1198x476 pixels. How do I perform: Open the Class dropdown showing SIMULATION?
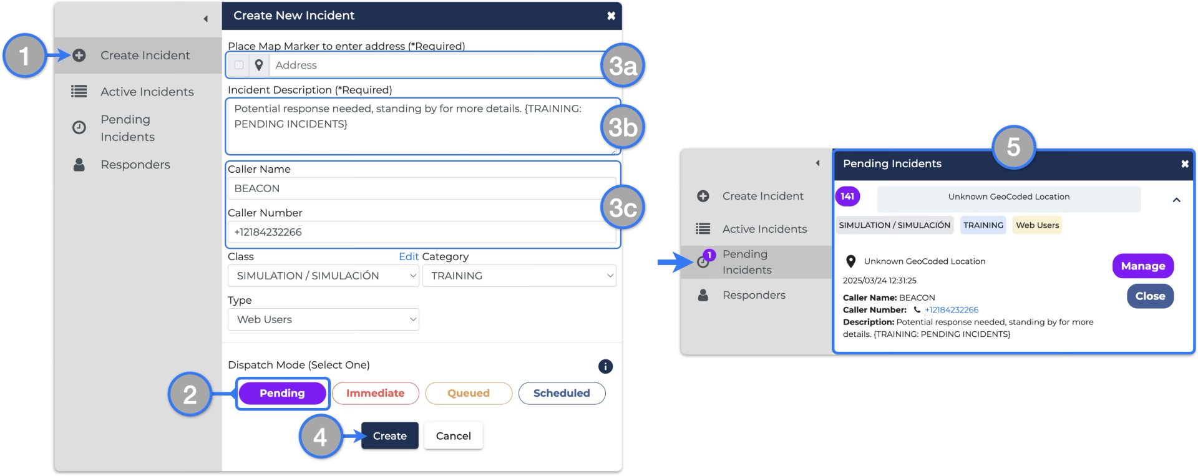point(323,276)
